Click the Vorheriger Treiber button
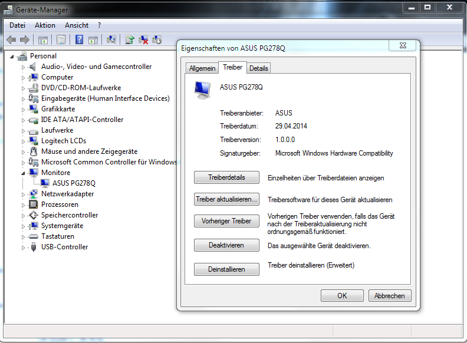The image size is (467, 343). click(x=226, y=221)
